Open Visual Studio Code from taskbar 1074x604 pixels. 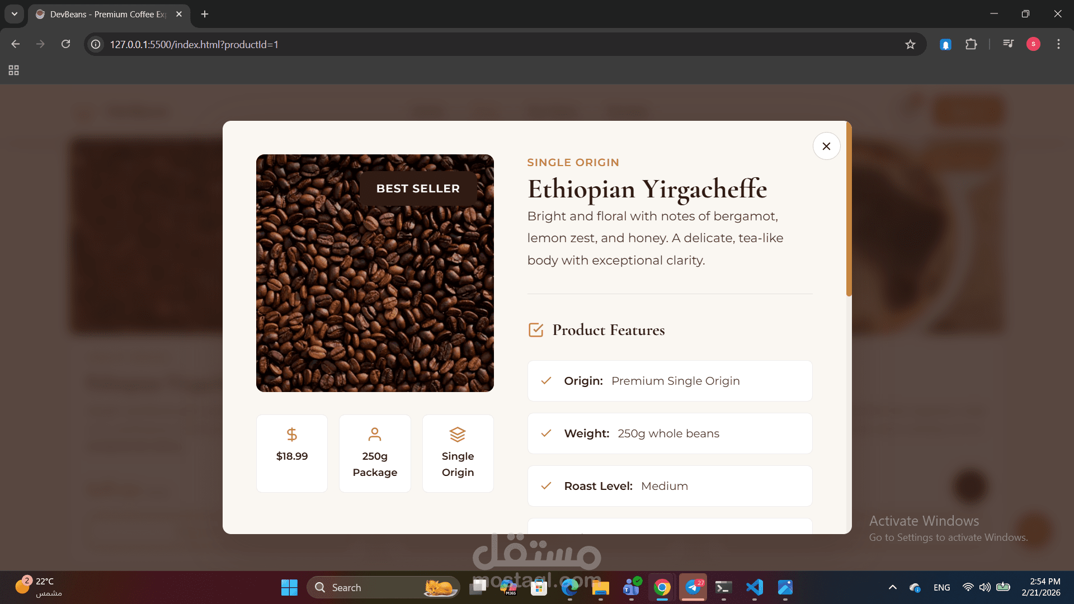[754, 587]
